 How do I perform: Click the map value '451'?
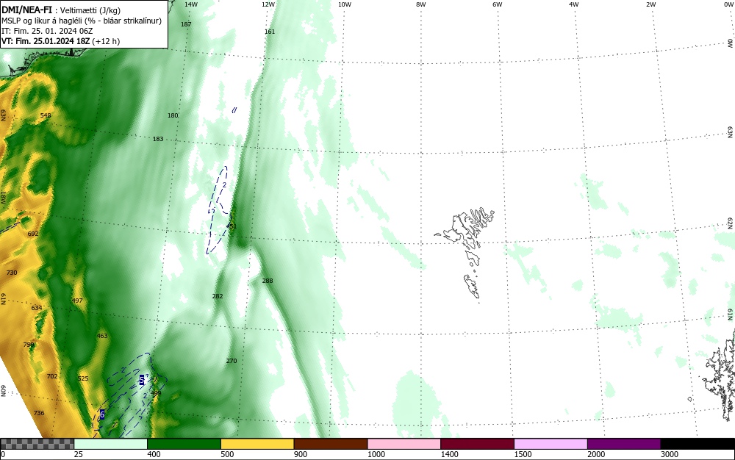click(232, 226)
